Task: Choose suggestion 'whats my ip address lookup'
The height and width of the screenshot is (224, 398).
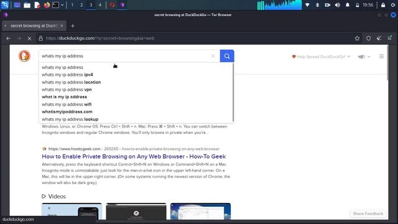Action: (x=136, y=119)
